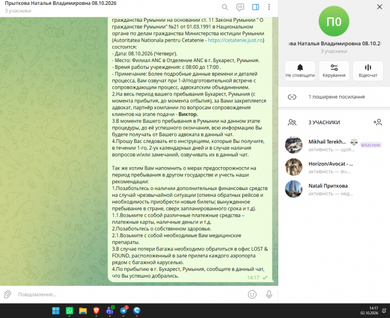Open member Horizon/Avocat profile
Screen dimensions: 390x318
point(333,167)
